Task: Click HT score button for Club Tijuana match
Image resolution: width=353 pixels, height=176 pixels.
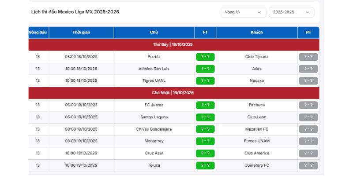Action: point(308,57)
